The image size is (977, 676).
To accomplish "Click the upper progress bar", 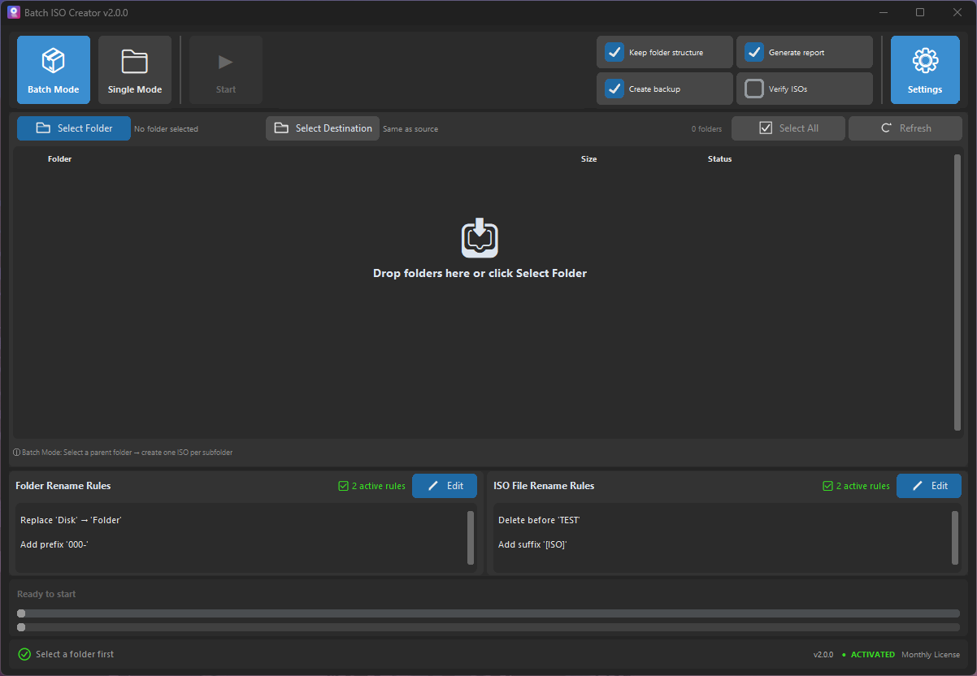I will 489,613.
